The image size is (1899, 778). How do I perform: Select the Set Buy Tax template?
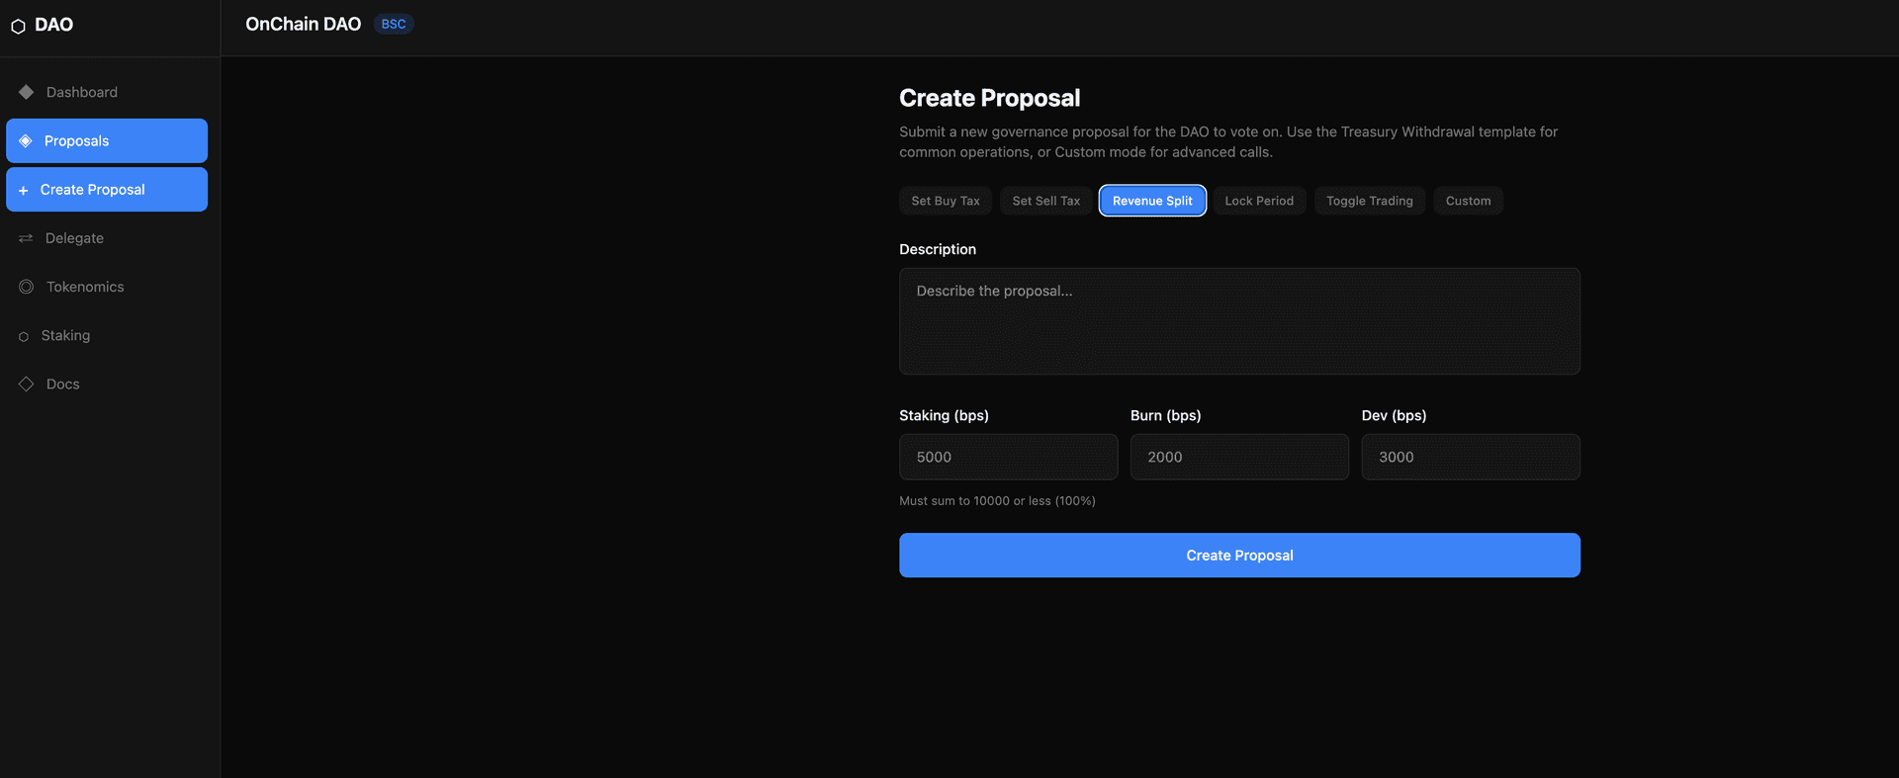[945, 201]
